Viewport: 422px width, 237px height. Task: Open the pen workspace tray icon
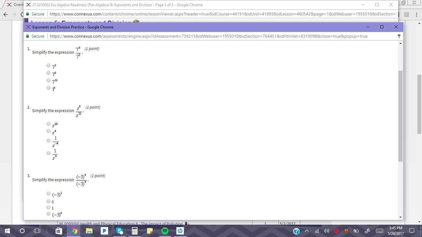[x=367, y=231]
